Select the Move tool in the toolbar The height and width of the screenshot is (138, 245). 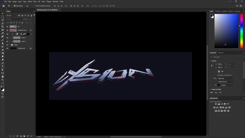point(3,13)
